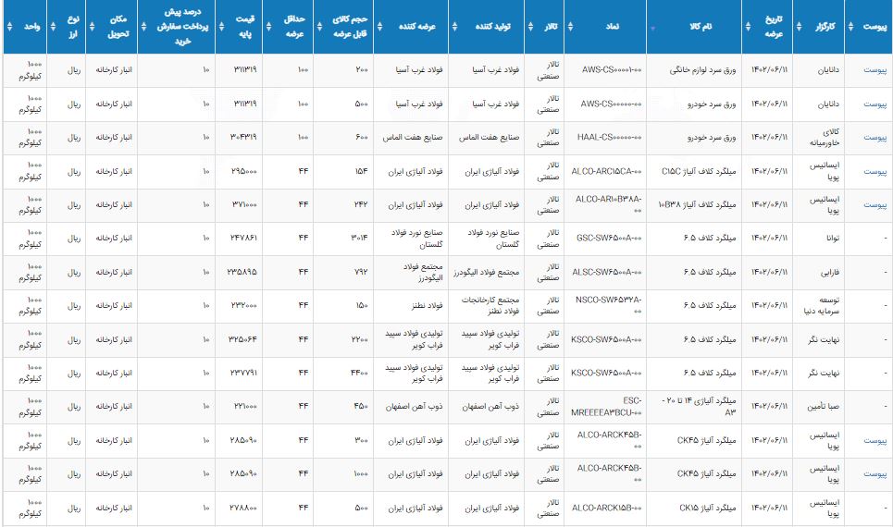The width and height of the screenshot is (893, 527).
Task: Click offer volume ۳۰۱۴
Action: pos(359,239)
